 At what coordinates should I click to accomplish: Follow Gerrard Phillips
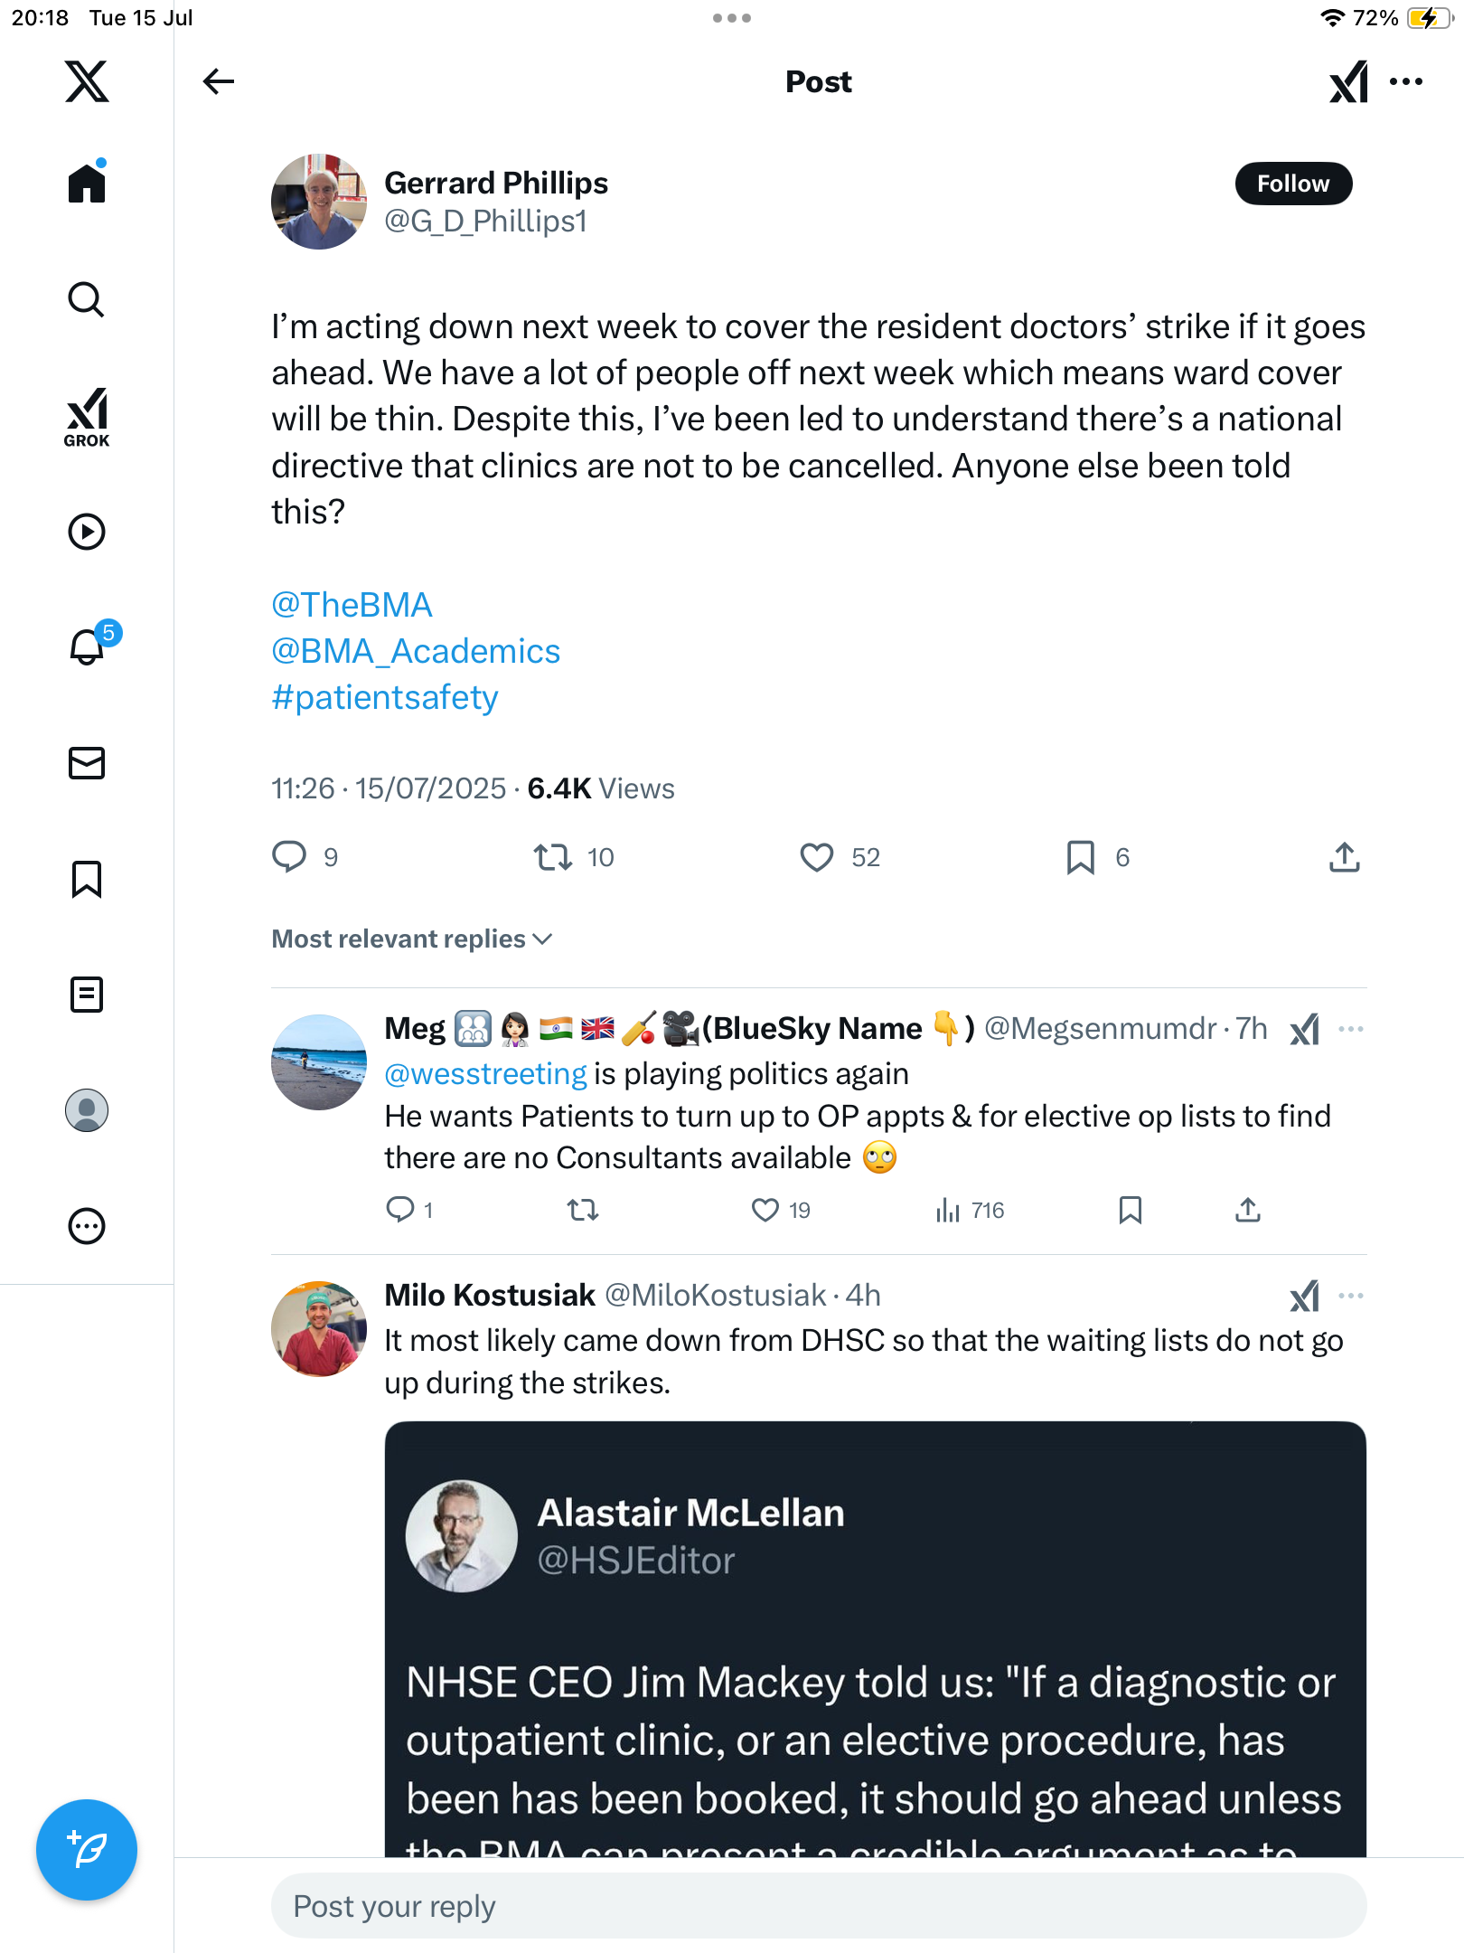pos(1293,184)
